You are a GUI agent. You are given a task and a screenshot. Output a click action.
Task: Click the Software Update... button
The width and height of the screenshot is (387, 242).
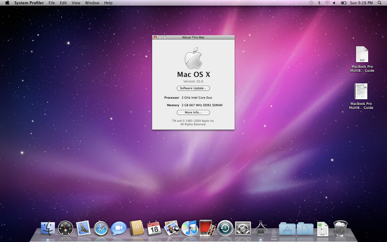(x=193, y=88)
